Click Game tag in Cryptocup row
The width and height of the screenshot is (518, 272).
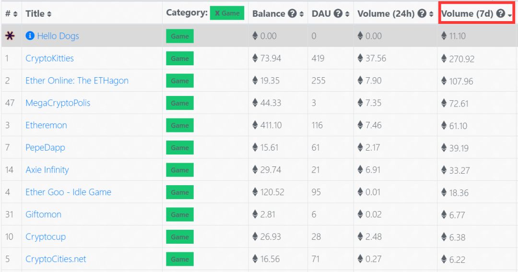pyautogui.click(x=180, y=237)
